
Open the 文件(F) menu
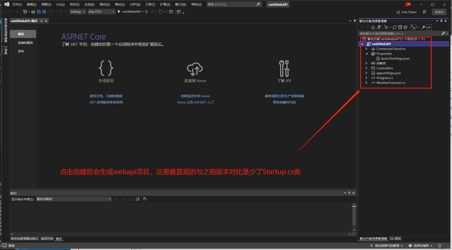(17, 4)
